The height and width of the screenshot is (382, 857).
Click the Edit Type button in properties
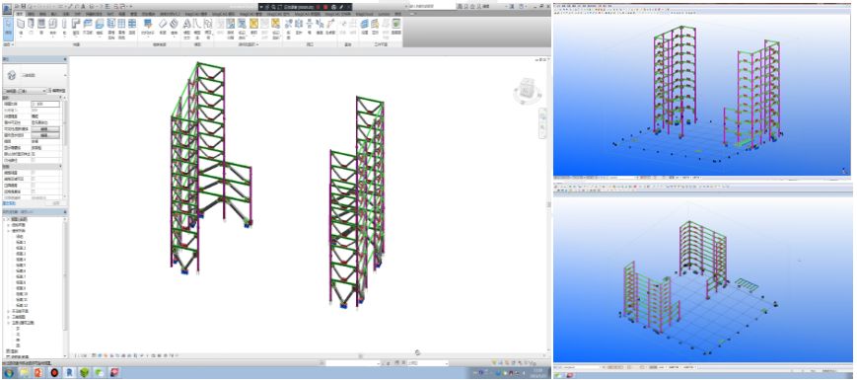(x=57, y=90)
